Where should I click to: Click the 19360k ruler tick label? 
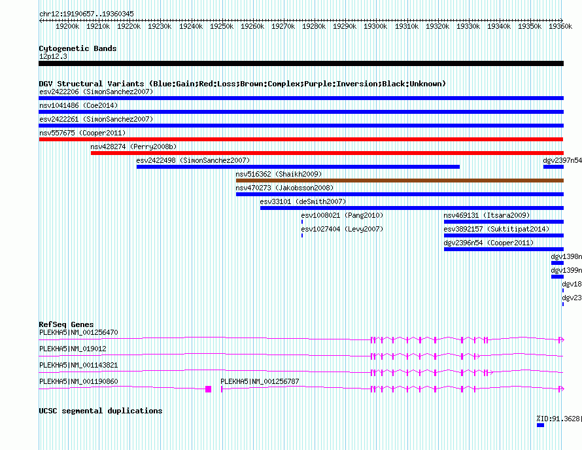tap(560, 26)
